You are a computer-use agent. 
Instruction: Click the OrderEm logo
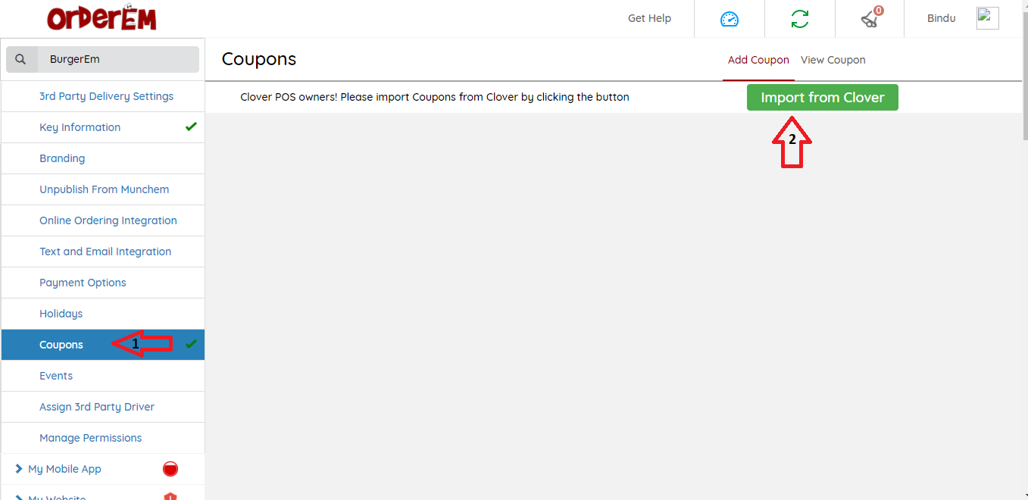[x=102, y=18]
